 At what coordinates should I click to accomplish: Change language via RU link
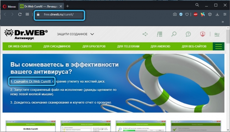217,34
